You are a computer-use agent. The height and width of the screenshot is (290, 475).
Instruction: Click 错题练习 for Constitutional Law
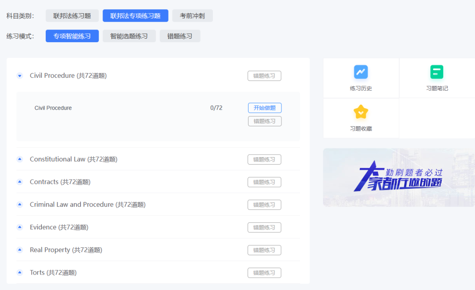[x=264, y=159]
